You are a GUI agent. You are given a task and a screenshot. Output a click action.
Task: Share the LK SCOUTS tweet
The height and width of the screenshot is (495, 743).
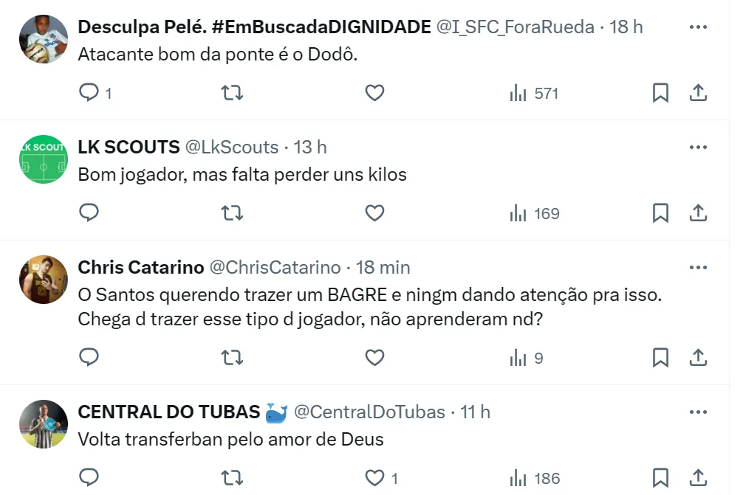(698, 213)
